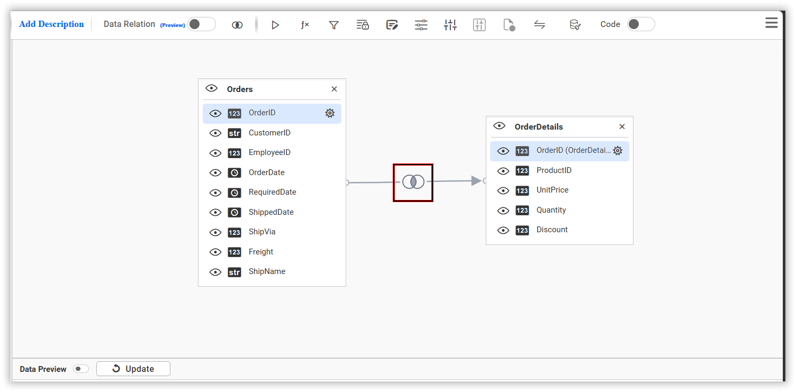Click the OrderDetails table title
This screenshot has width=796, height=392.
[539, 126]
